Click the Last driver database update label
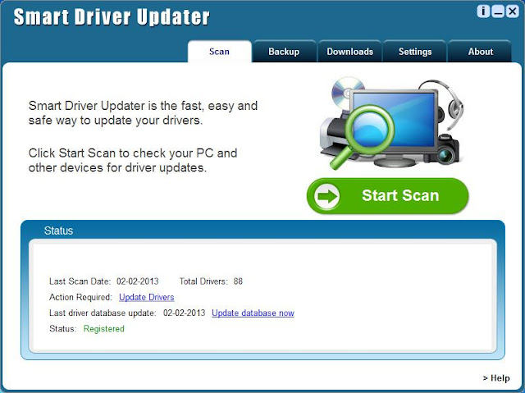Screen dimensions: 525x393 (x=103, y=313)
